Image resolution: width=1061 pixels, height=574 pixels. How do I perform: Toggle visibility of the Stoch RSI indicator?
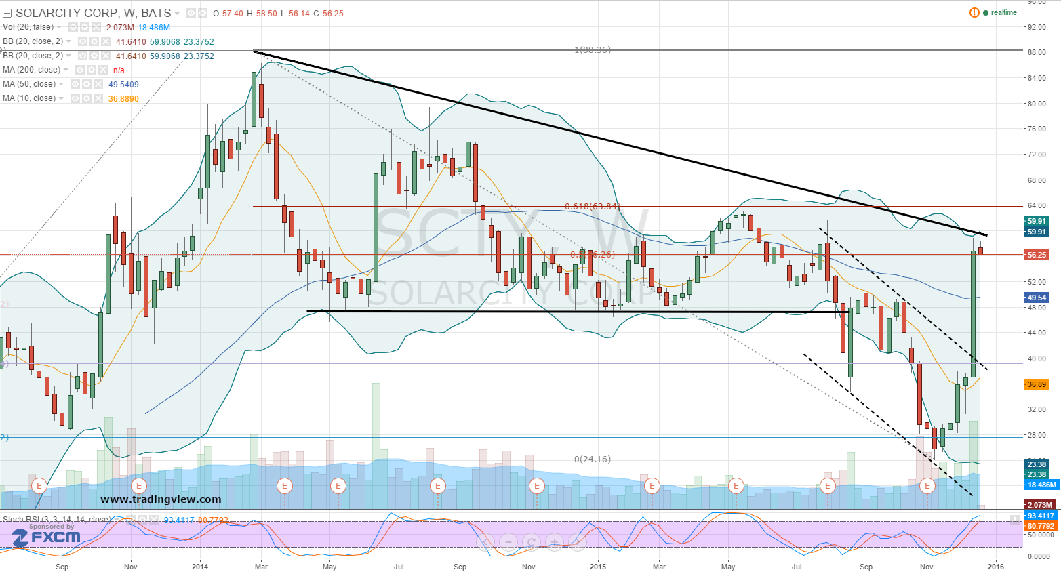coord(132,520)
